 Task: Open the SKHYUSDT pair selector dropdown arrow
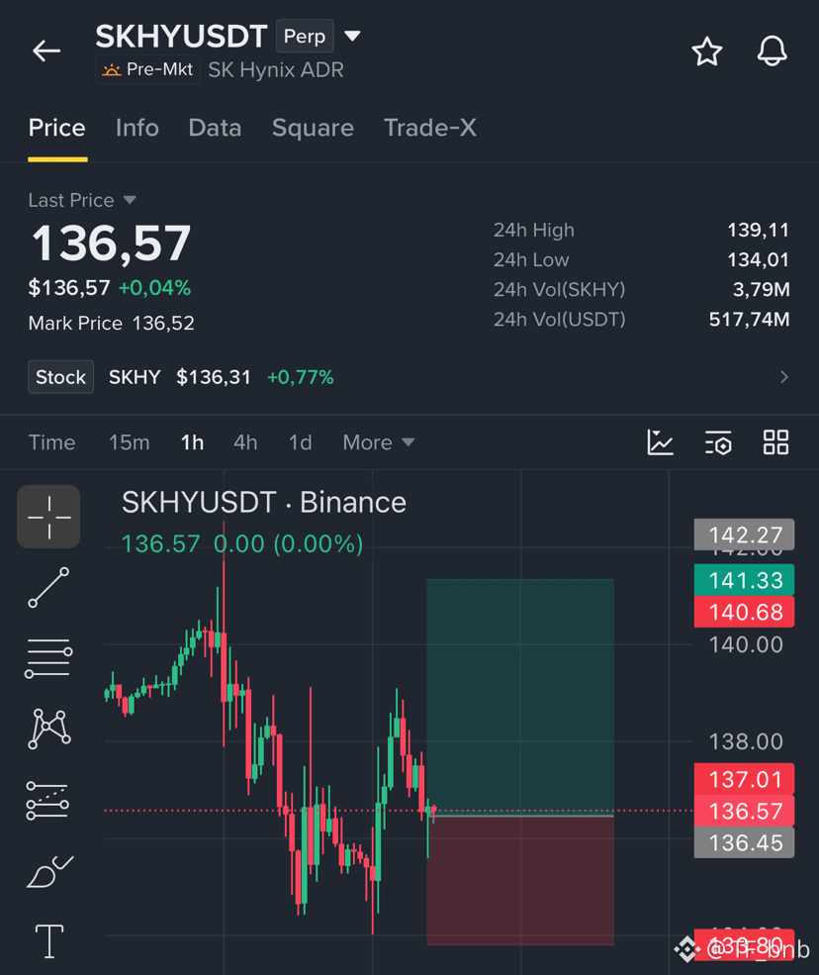[x=352, y=36]
